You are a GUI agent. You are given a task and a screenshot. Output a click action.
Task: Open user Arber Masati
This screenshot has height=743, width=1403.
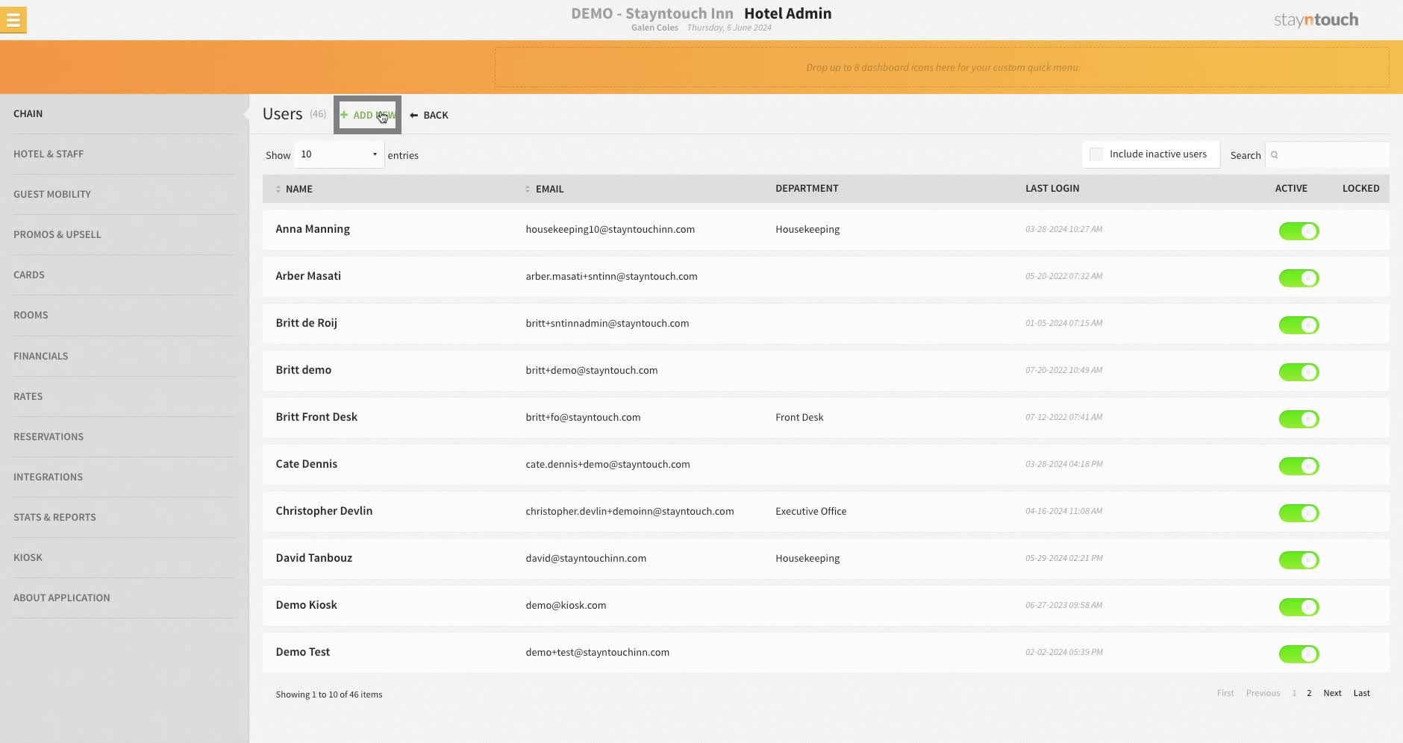[x=308, y=276]
